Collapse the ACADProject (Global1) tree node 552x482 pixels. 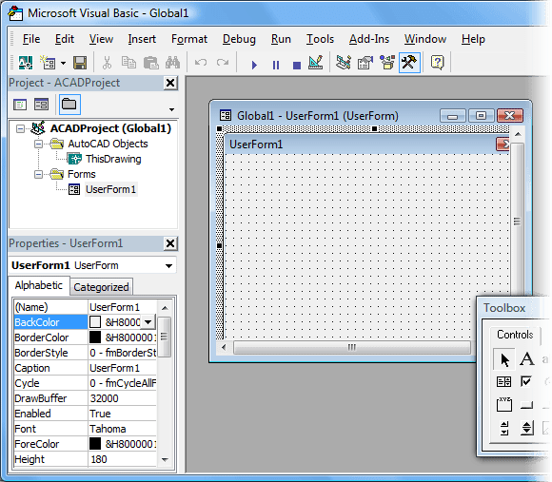tap(20, 128)
